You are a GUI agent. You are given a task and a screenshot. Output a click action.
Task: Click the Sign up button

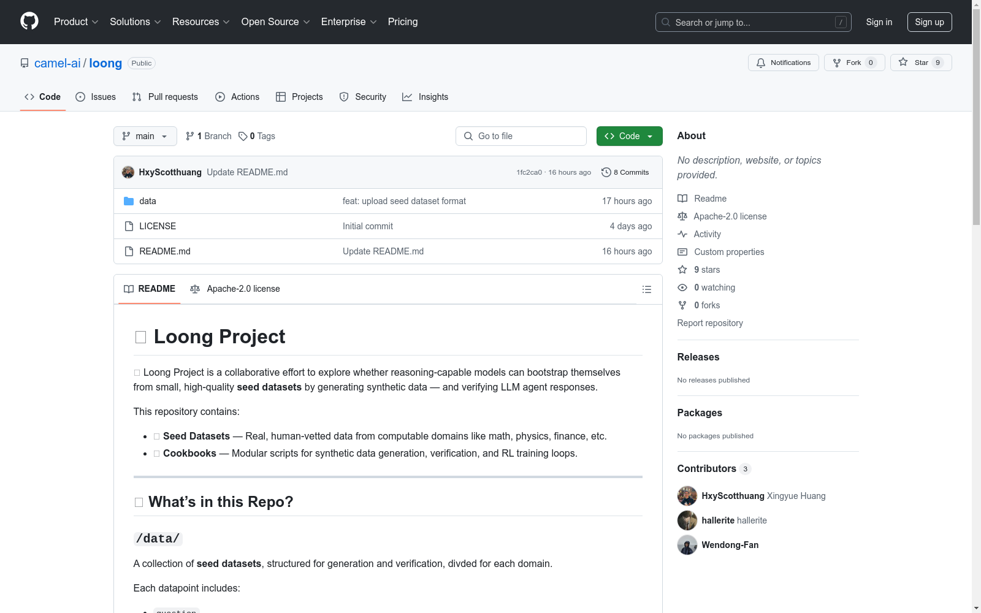point(929,22)
